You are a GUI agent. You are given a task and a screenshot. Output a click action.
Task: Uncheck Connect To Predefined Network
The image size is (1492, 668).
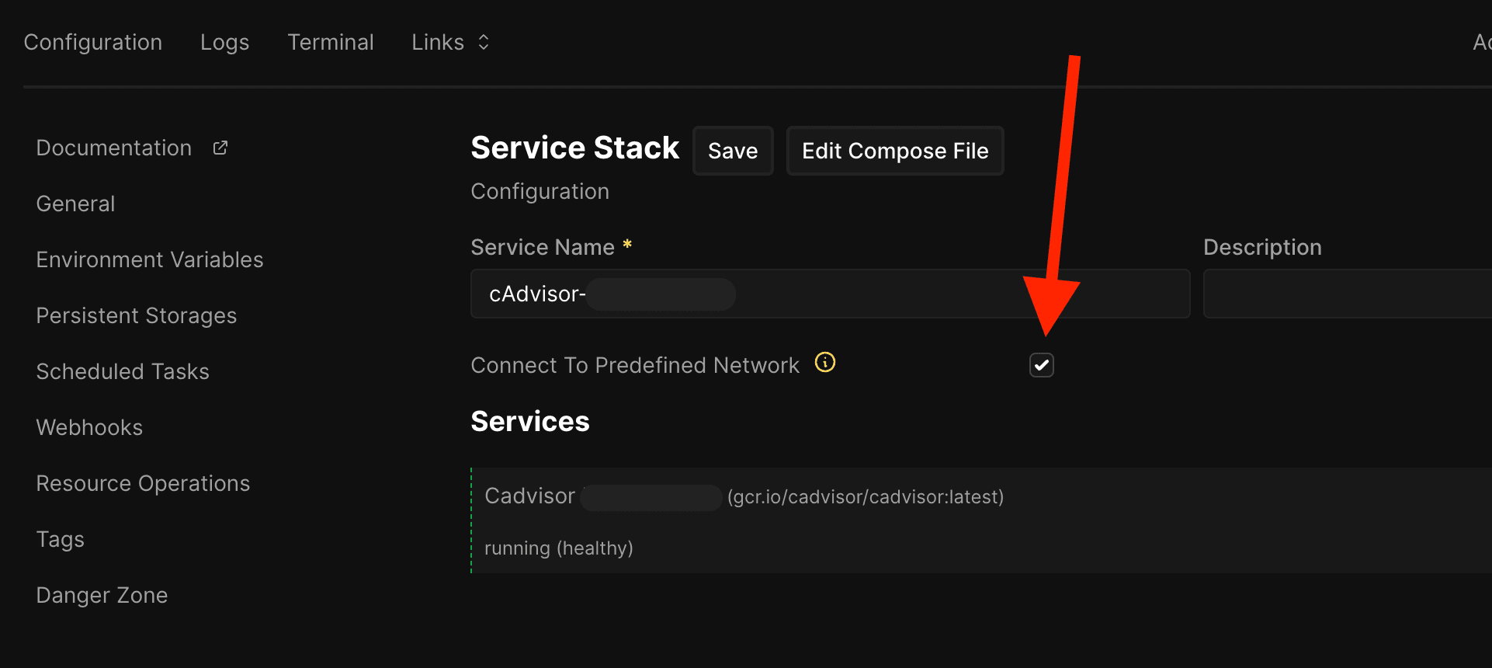point(1041,364)
